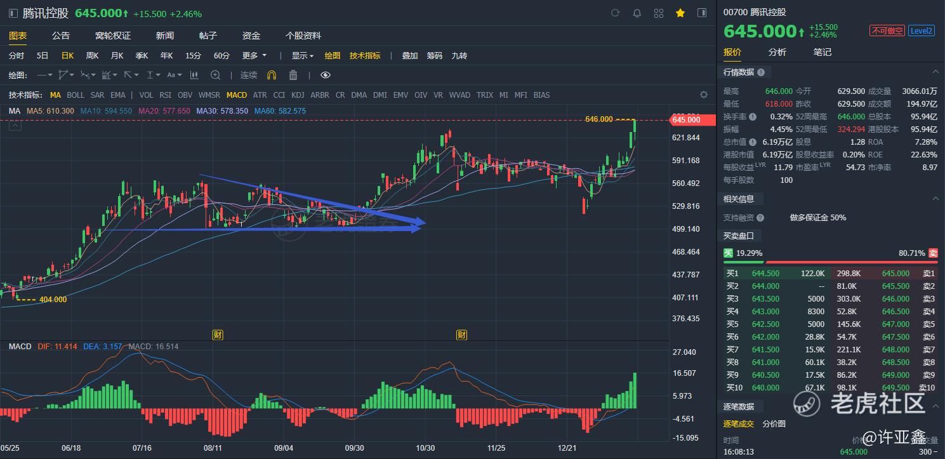Click 卖1 row price 645.000
945x459 pixels.
pos(895,274)
